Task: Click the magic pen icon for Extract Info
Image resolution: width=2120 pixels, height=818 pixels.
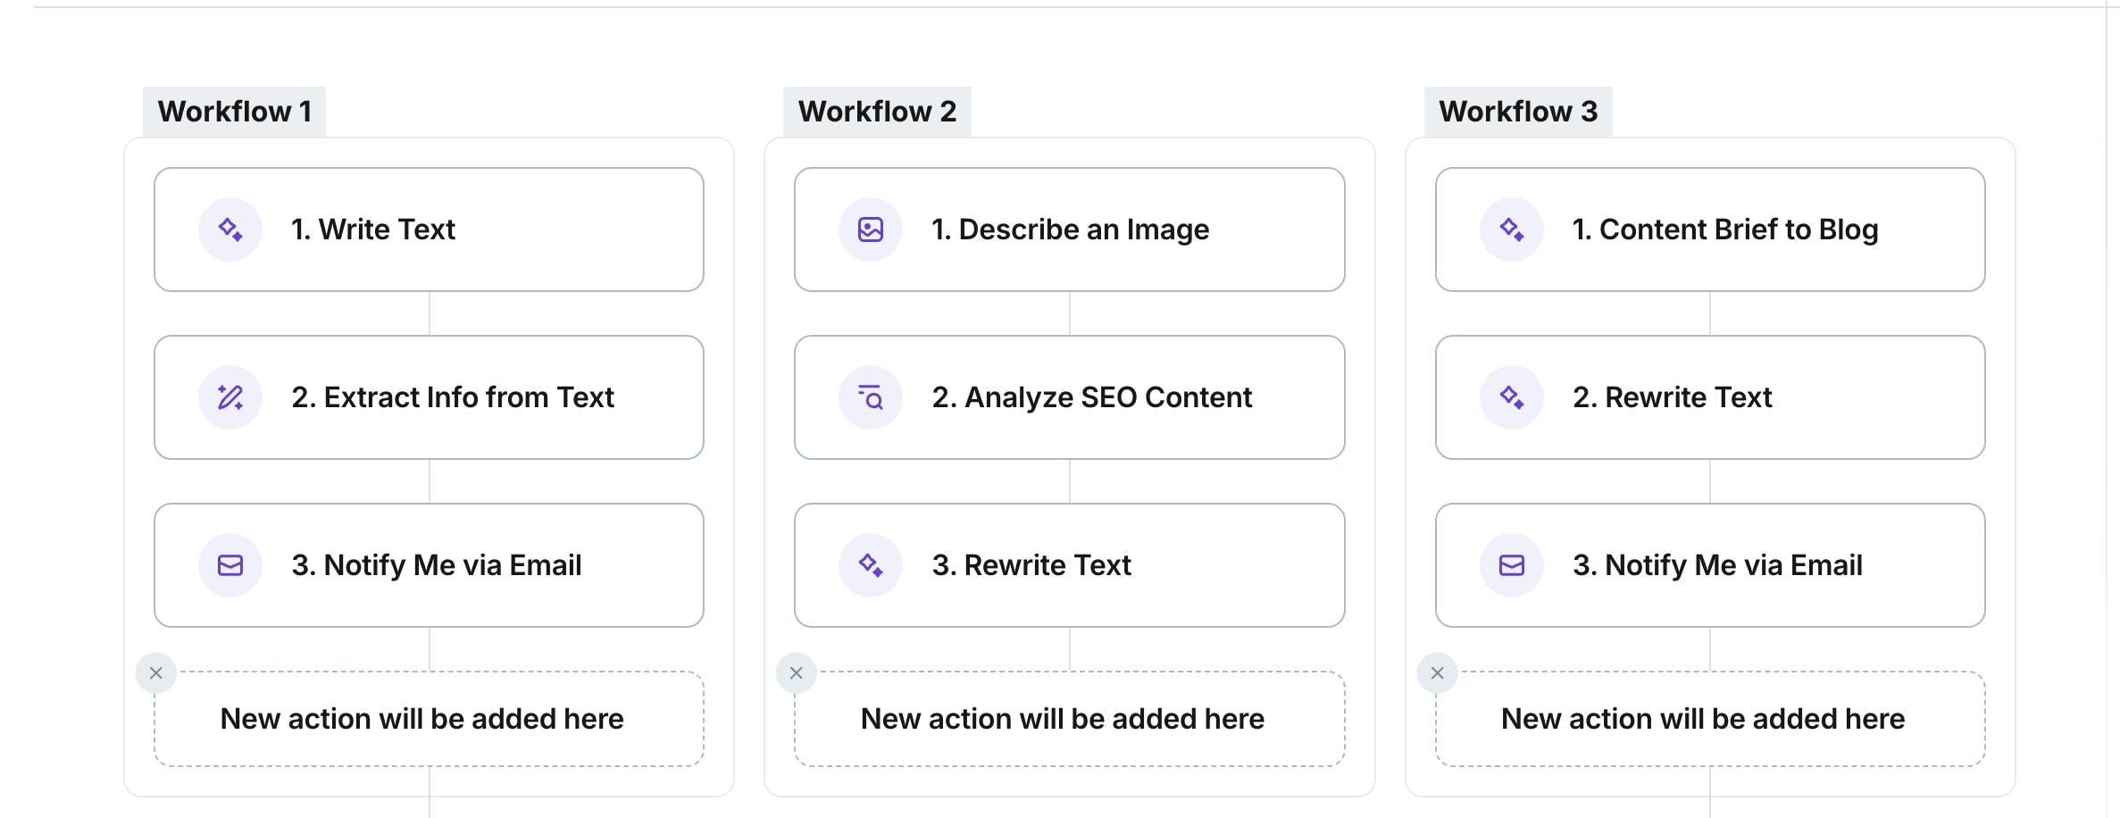Action: point(230,397)
